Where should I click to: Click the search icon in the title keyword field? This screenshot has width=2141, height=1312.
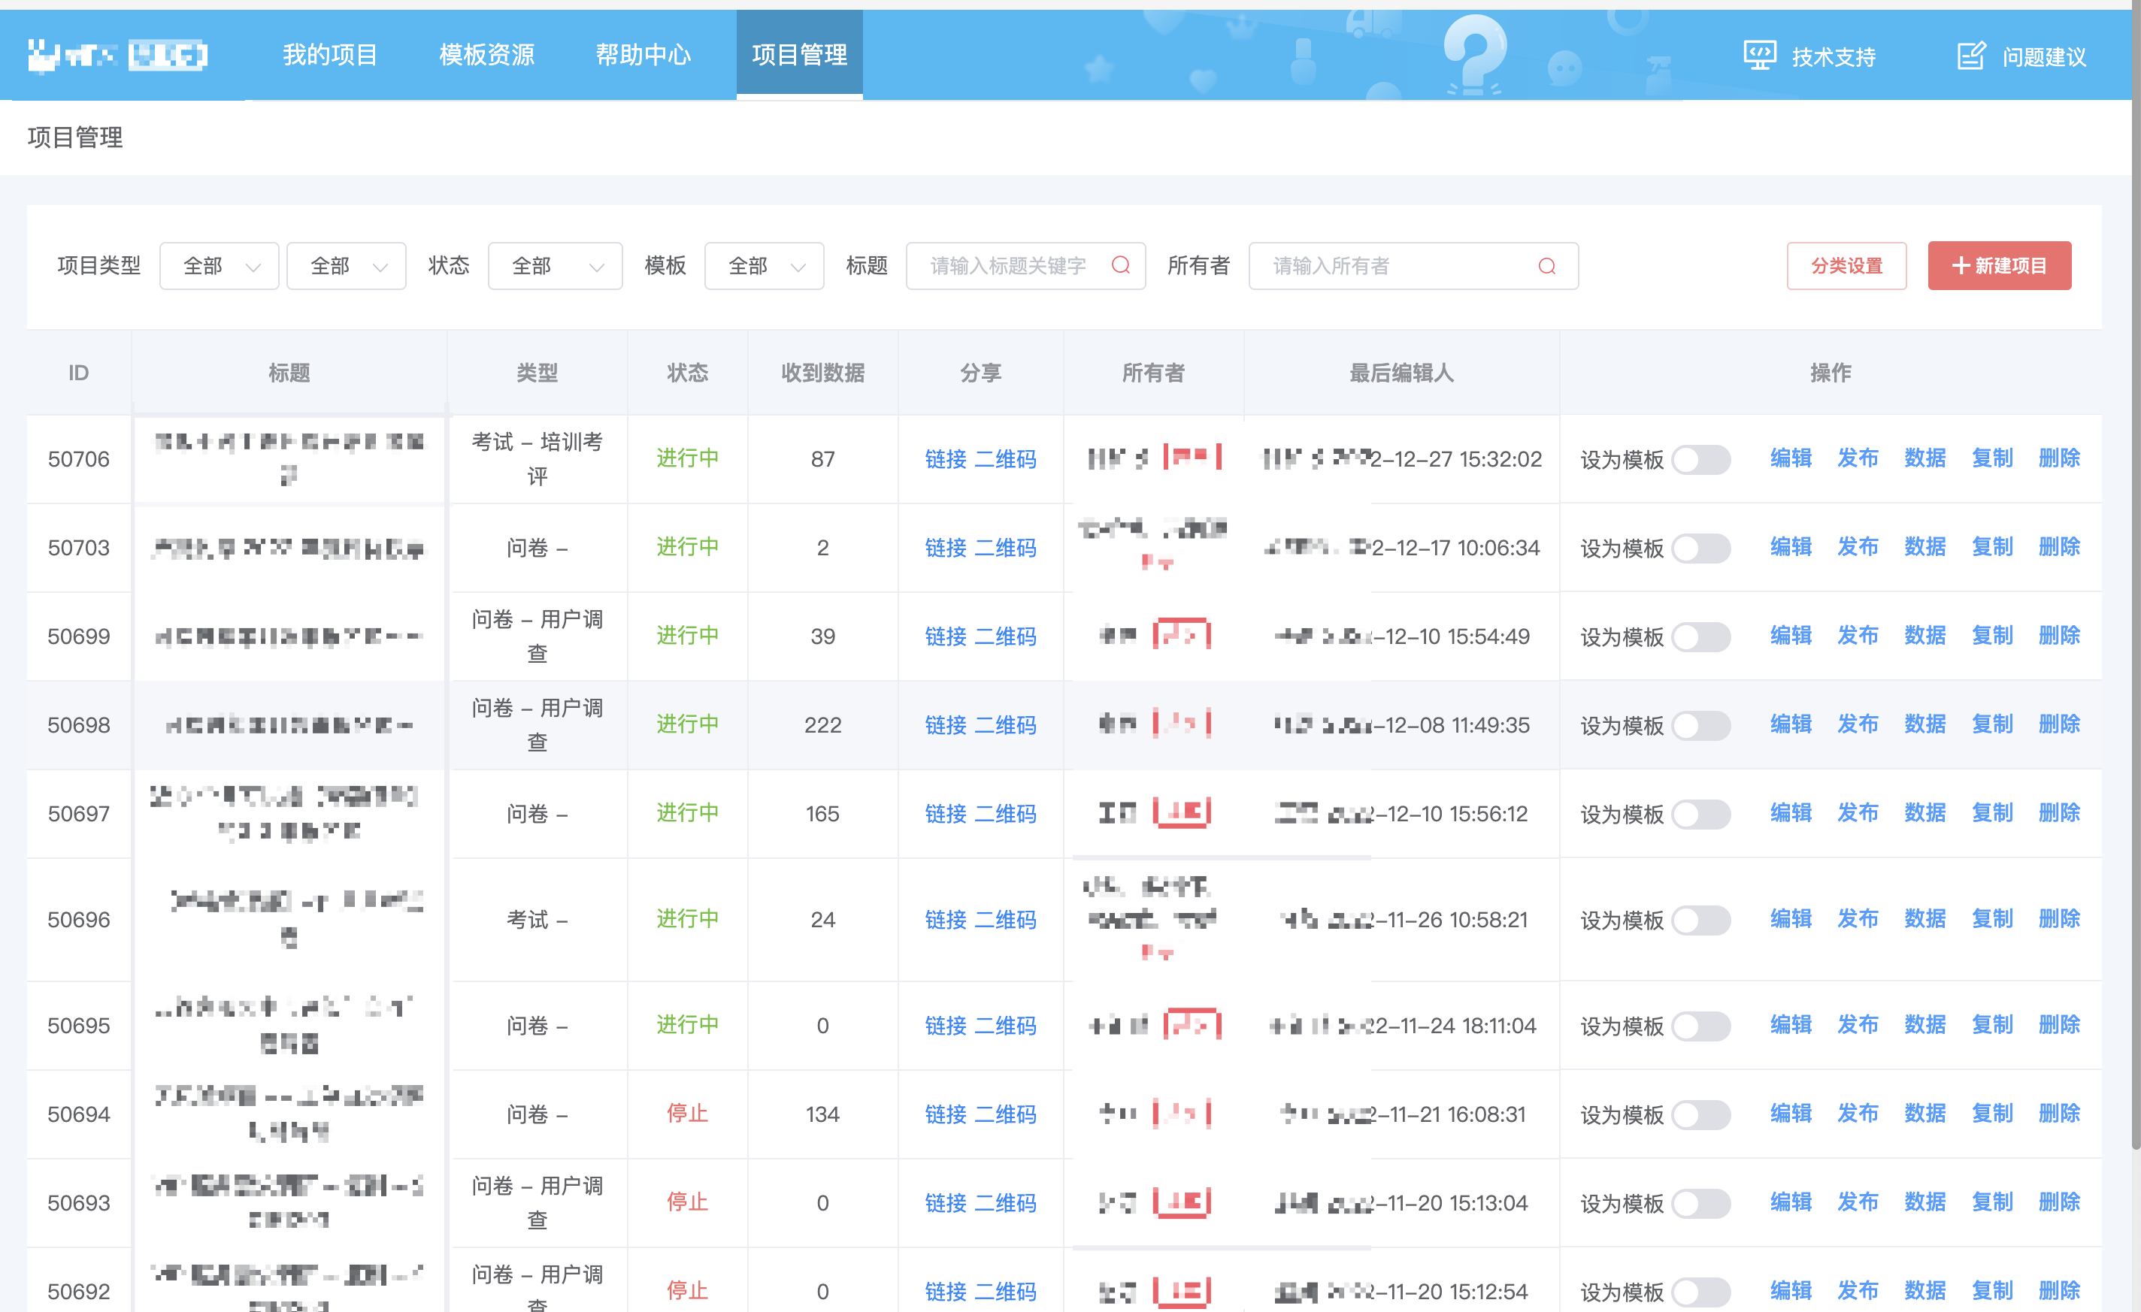click(1121, 265)
